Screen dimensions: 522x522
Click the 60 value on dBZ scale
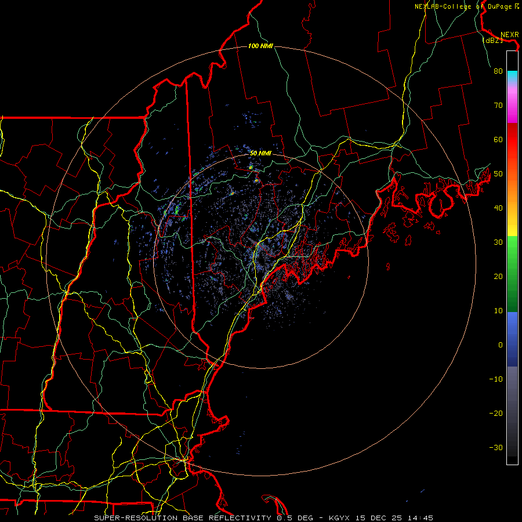(498, 139)
